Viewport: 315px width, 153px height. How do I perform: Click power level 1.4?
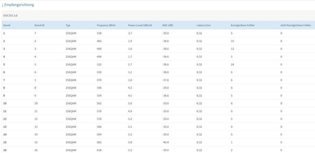point(130,41)
